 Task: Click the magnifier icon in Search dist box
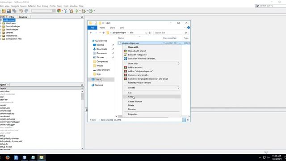click(186, 33)
